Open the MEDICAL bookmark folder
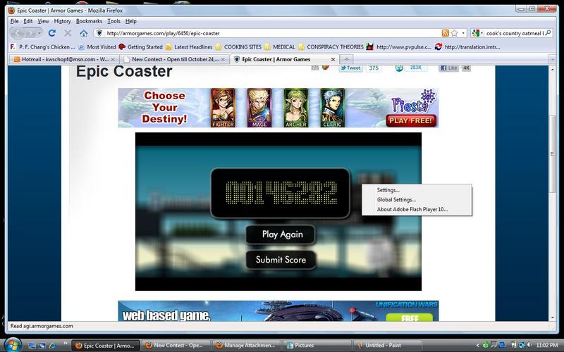Image resolution: width=564 pixels, height=352 pixels. pos(279,46)
